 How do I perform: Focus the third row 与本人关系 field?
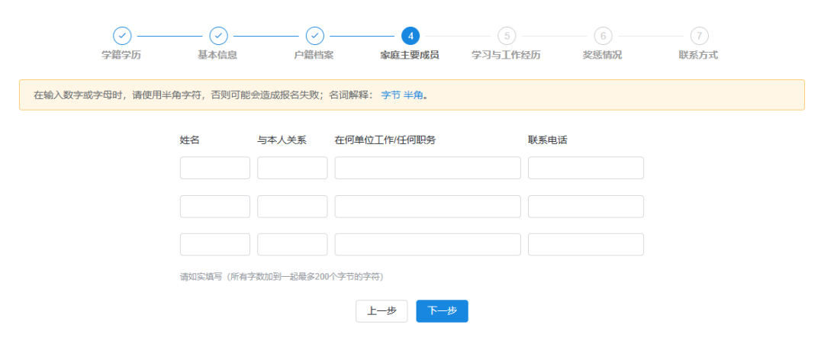(292, 245)
